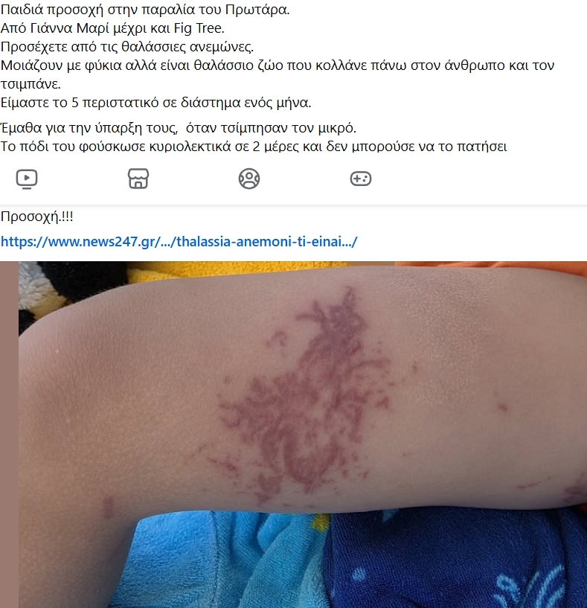Click the "Προσοχή.!!!" caption text
The image size is (587, 608).
pos(37,217)
